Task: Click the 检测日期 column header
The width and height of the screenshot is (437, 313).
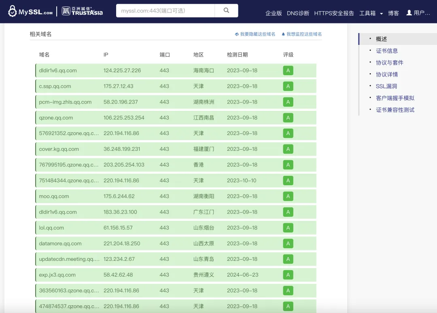Action: (x=237, y=55)
